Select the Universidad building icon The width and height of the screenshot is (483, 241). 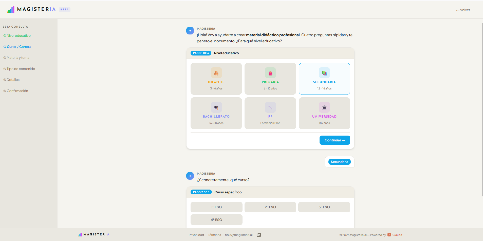click(x=324, y=107)
